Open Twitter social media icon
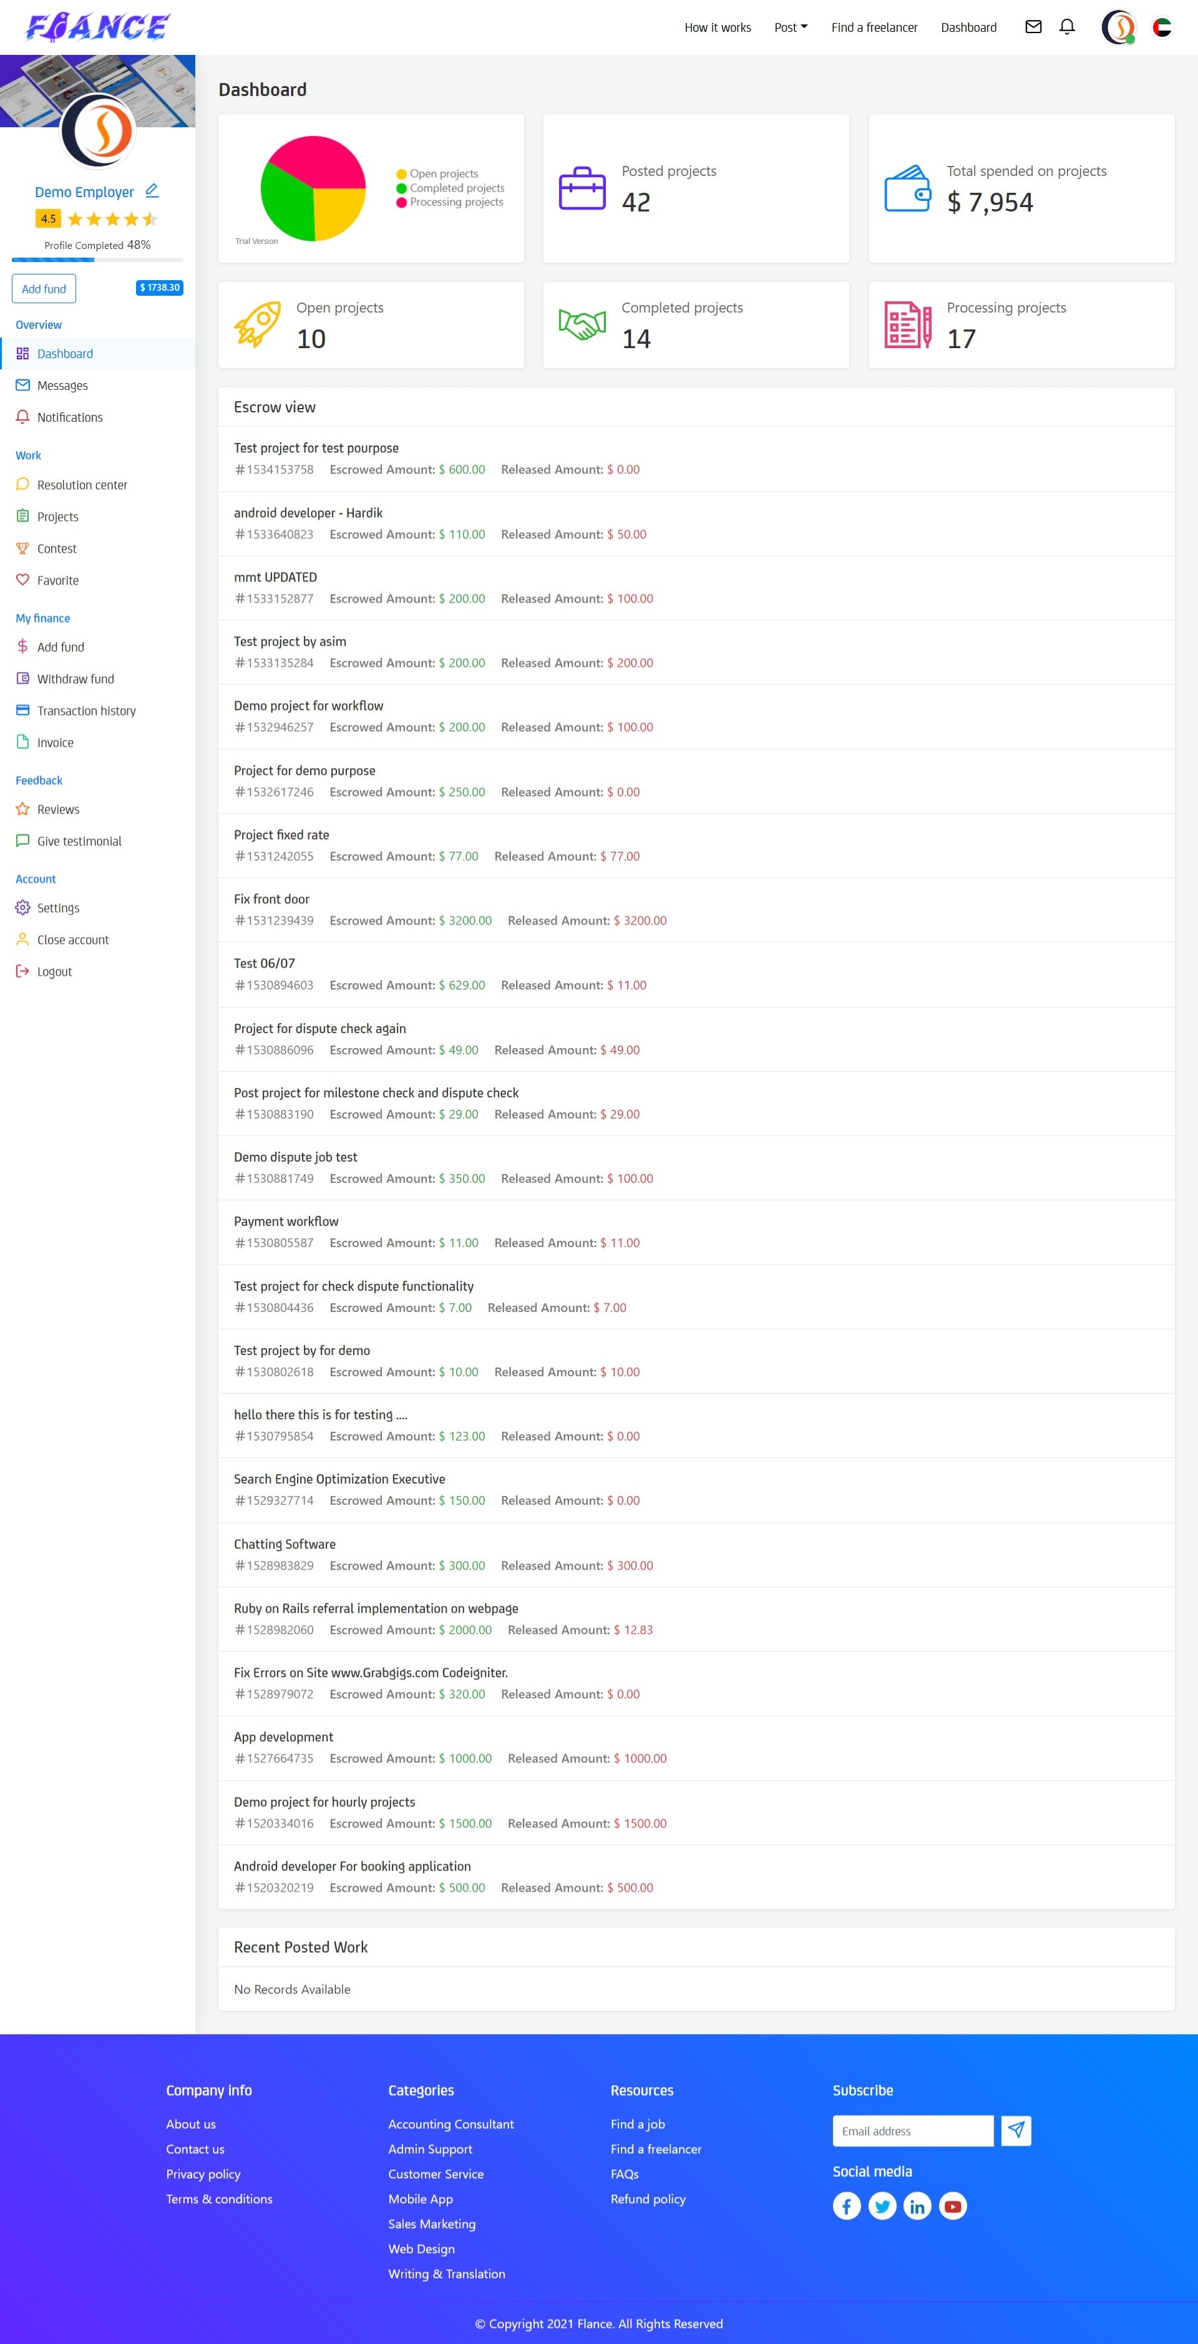Screen dimensions: 1198x2344 click(882, 2205)
